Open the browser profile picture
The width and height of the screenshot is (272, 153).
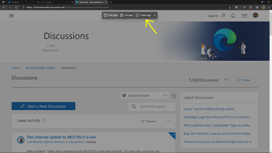[x=263, y=7]
